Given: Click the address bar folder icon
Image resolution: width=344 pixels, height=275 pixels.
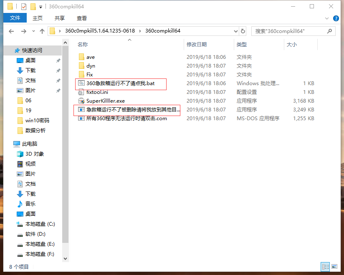Looking at the screenshot, I should click(x=52, y=31).
